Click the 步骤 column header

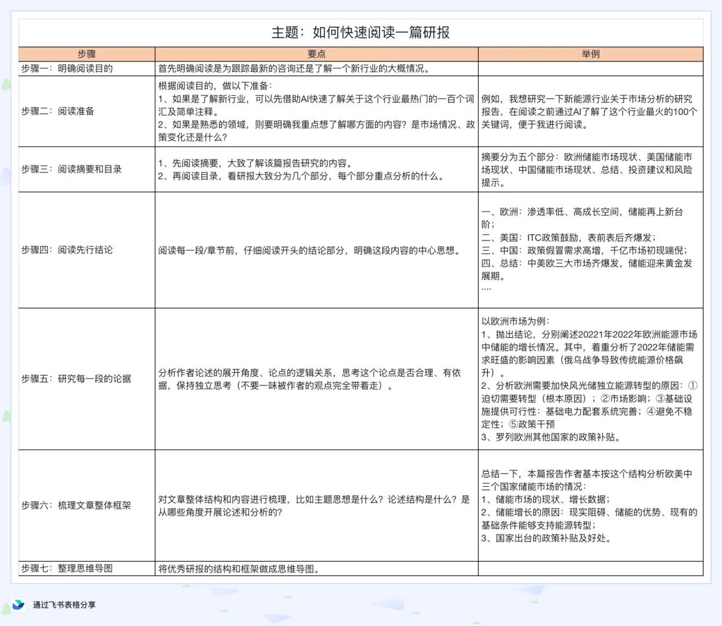(86, 53)
